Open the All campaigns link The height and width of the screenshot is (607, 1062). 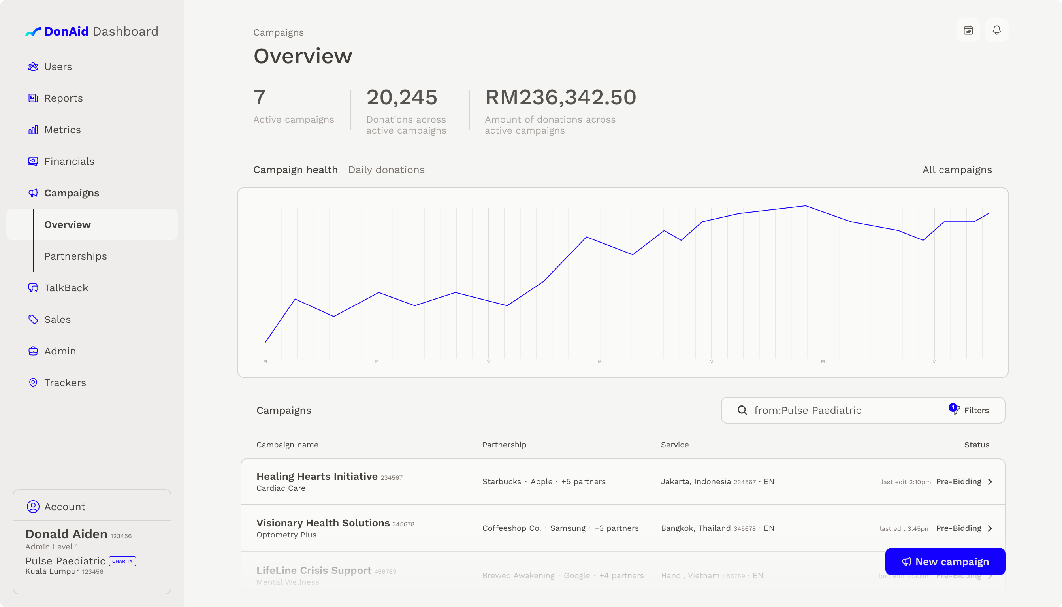(957, 170)
